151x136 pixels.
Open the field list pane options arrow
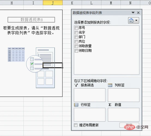pyautogui.click(x=133, y=12)
